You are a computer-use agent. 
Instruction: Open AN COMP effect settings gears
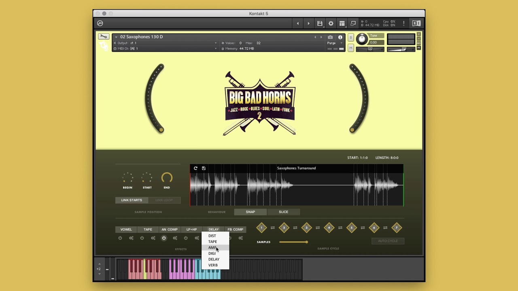(x=175, y=238)
